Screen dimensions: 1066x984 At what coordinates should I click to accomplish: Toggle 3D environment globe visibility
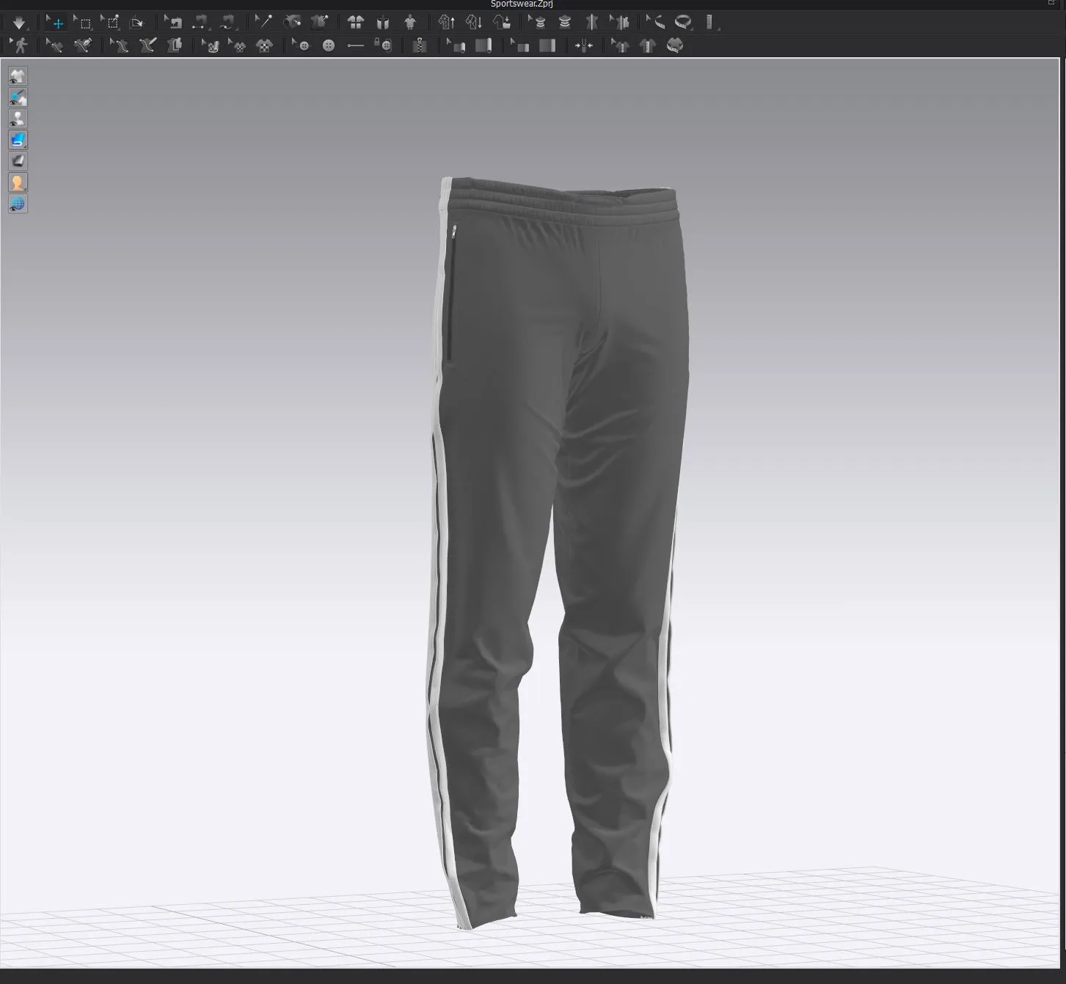coord(18,204)
